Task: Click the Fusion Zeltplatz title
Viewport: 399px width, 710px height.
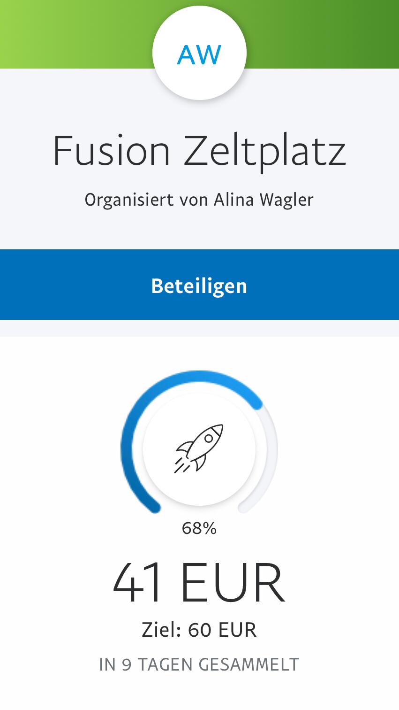Action: click(x=199, y=151)
